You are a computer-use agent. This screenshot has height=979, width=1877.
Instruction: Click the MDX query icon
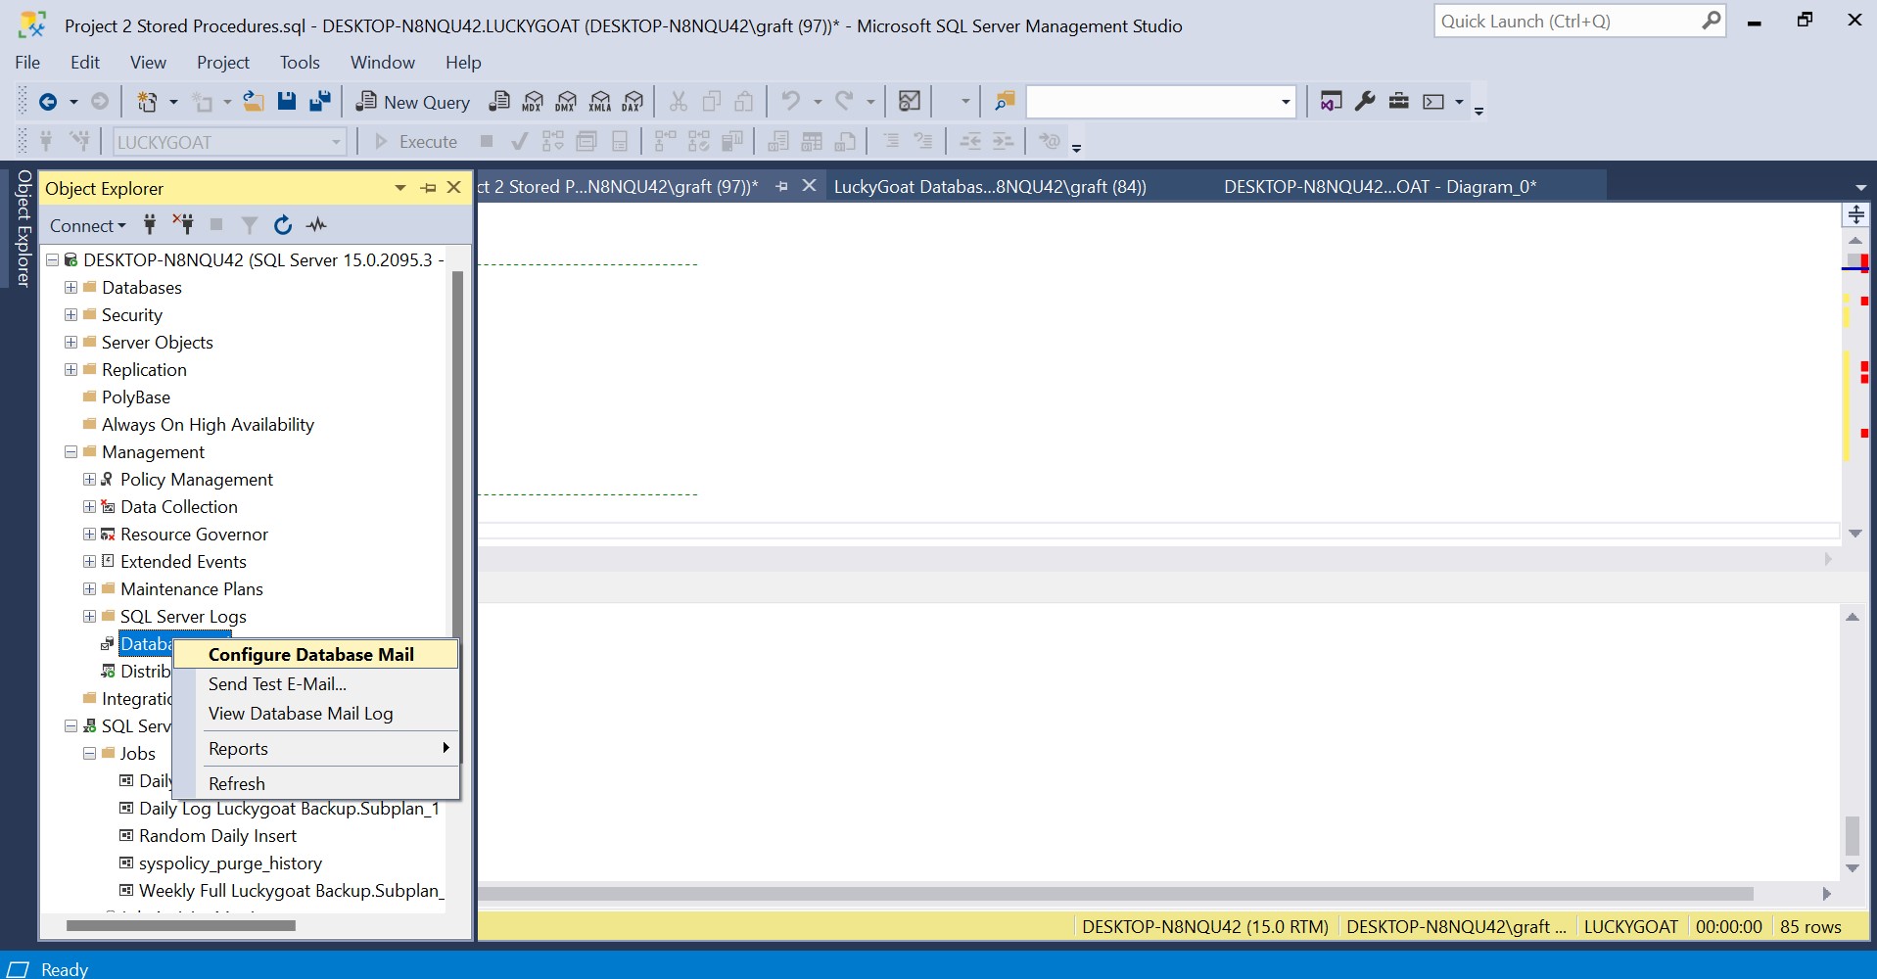pyautogui.click(x=533, y=102)
